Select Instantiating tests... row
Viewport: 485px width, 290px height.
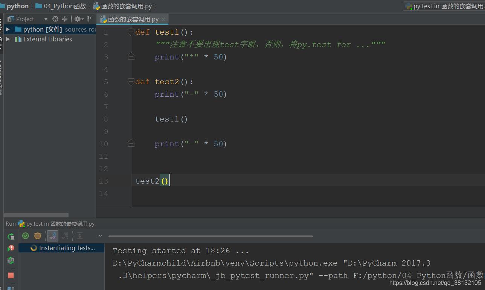pos(61,248)
